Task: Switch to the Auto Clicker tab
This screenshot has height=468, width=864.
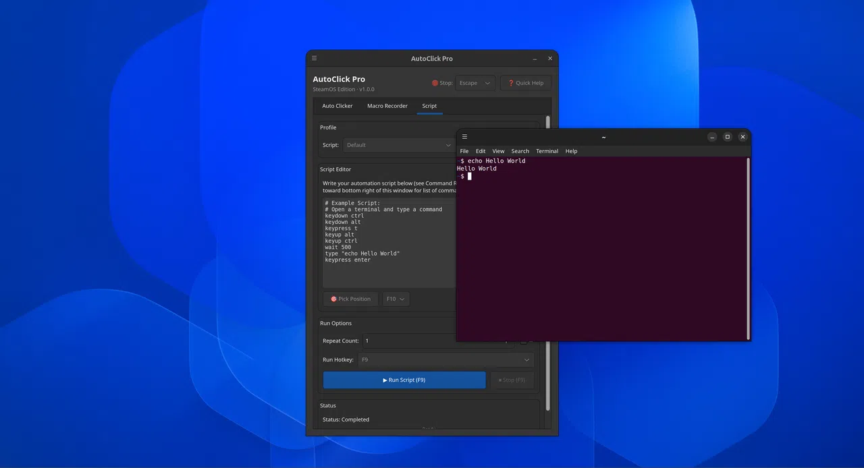Action: 337,106
